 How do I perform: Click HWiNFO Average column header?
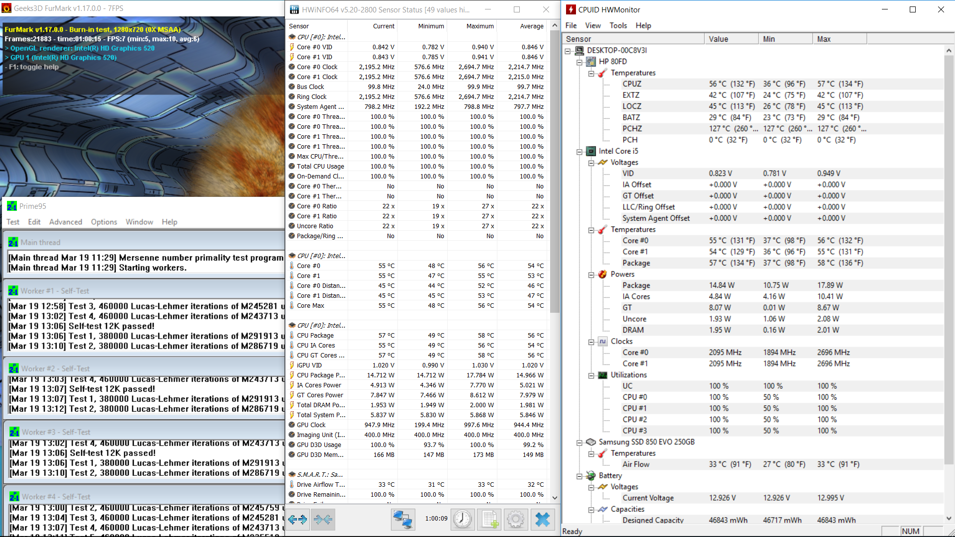point(522,26)
